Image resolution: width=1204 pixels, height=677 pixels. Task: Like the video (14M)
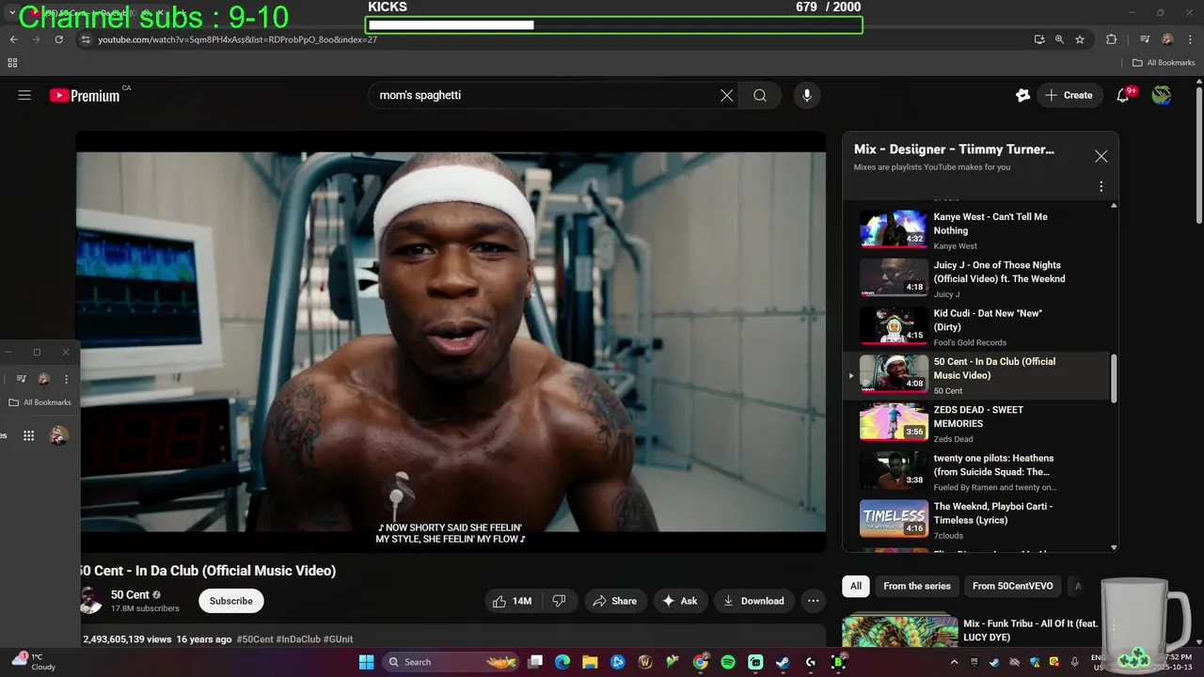coord(513,601)
